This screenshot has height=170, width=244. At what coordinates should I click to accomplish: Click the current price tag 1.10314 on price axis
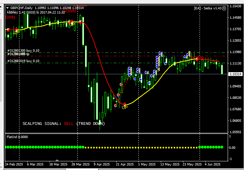236,74
